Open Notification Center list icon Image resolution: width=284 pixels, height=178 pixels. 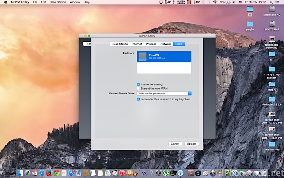click(x=277, y=2)
